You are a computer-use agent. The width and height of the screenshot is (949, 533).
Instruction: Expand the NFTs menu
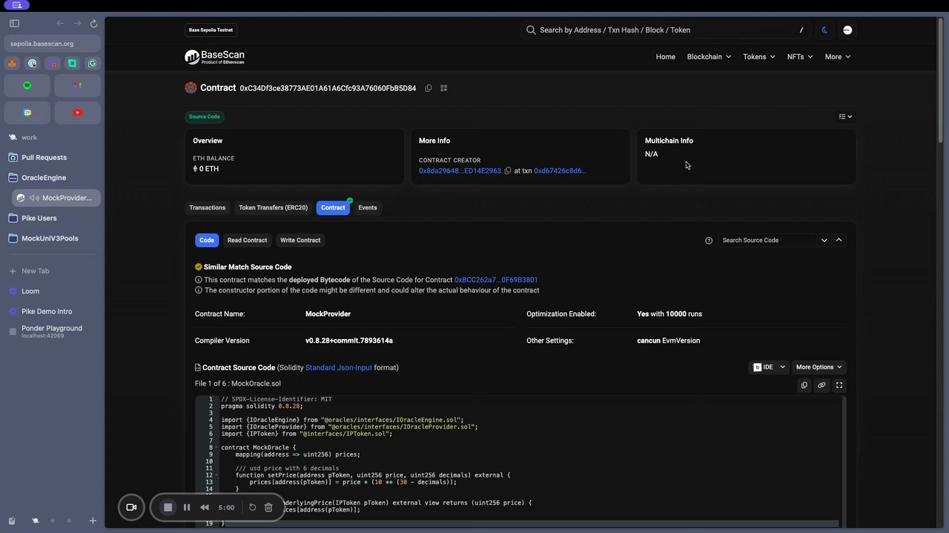(800, 57)
